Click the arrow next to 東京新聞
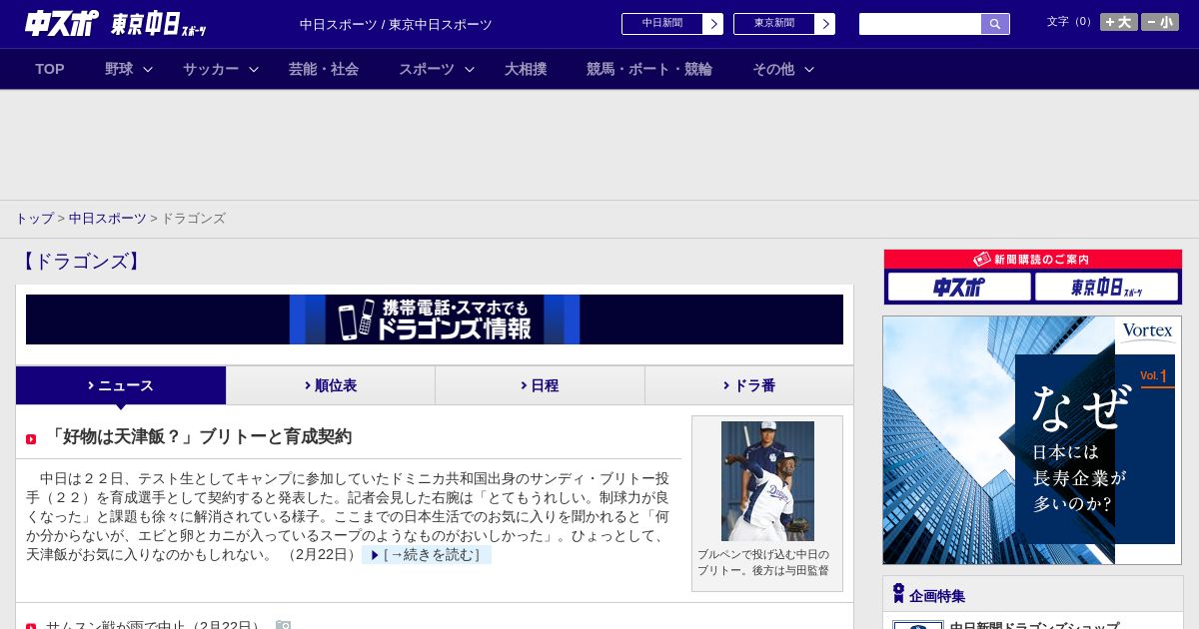Screen dimensions: 1199x629 pos(825,24)
